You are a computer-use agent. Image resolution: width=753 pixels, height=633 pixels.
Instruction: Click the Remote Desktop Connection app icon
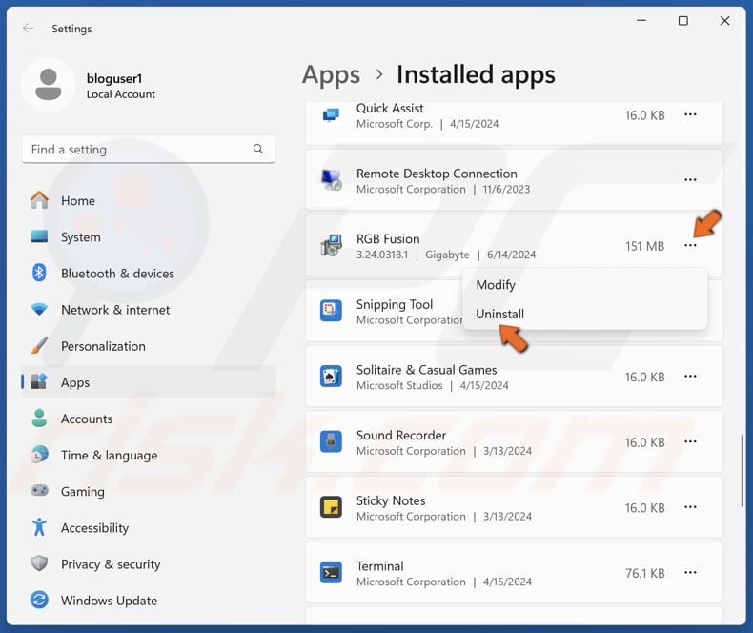332,180
